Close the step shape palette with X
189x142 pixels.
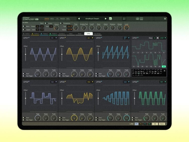click(165, 71)
